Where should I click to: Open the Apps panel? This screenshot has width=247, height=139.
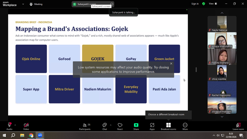(x=152, y=126)
